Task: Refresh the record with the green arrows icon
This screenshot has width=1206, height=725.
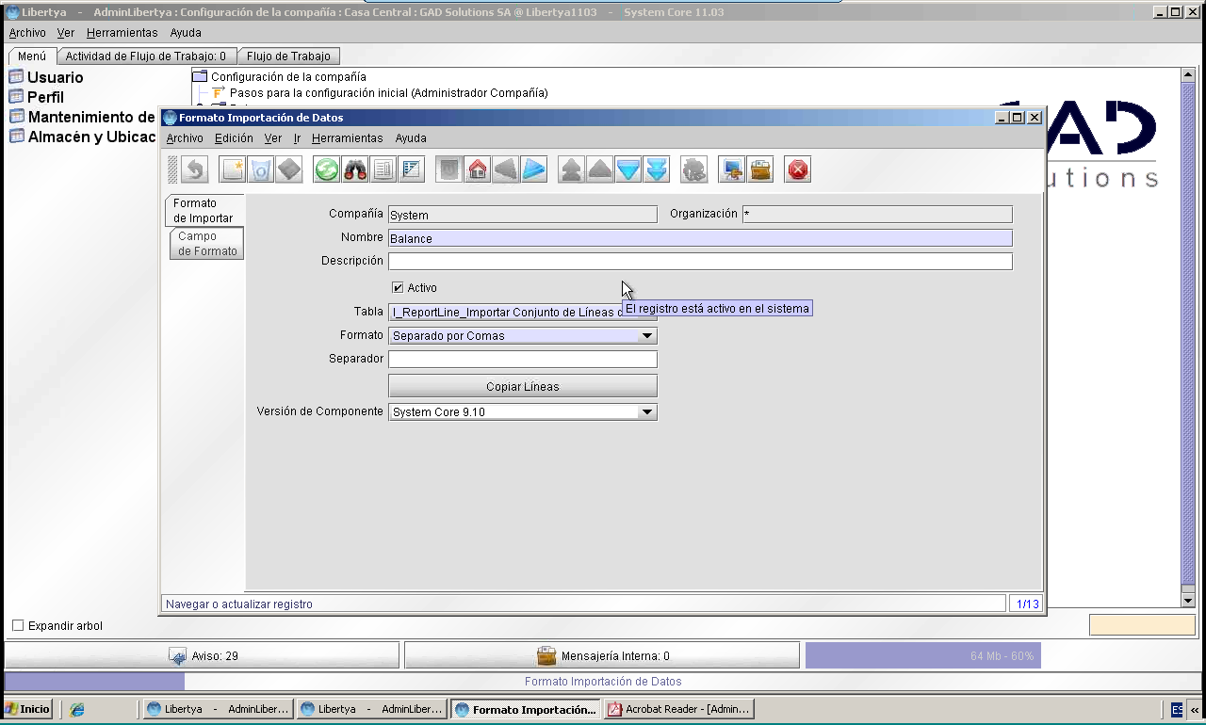Action: click(327, 169)
